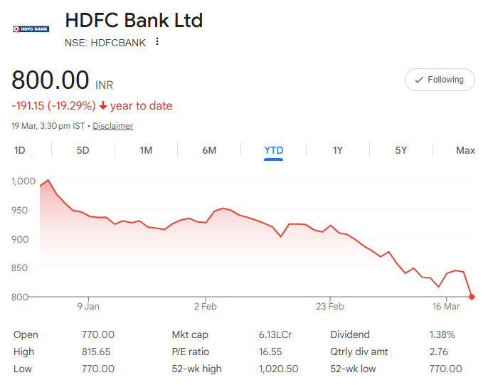
Task: Open the Disclaimer link
Action: (112, 126)
